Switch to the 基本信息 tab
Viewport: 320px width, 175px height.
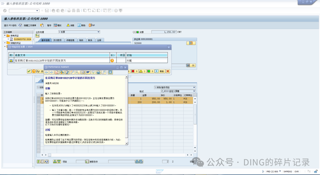[x=45, y=40]
